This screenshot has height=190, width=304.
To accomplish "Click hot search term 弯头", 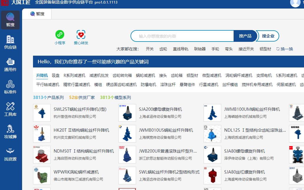I will 229,49.
